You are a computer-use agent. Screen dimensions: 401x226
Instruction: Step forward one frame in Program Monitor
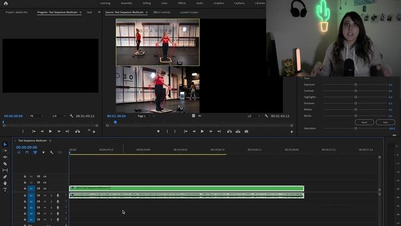pos(59,131)
